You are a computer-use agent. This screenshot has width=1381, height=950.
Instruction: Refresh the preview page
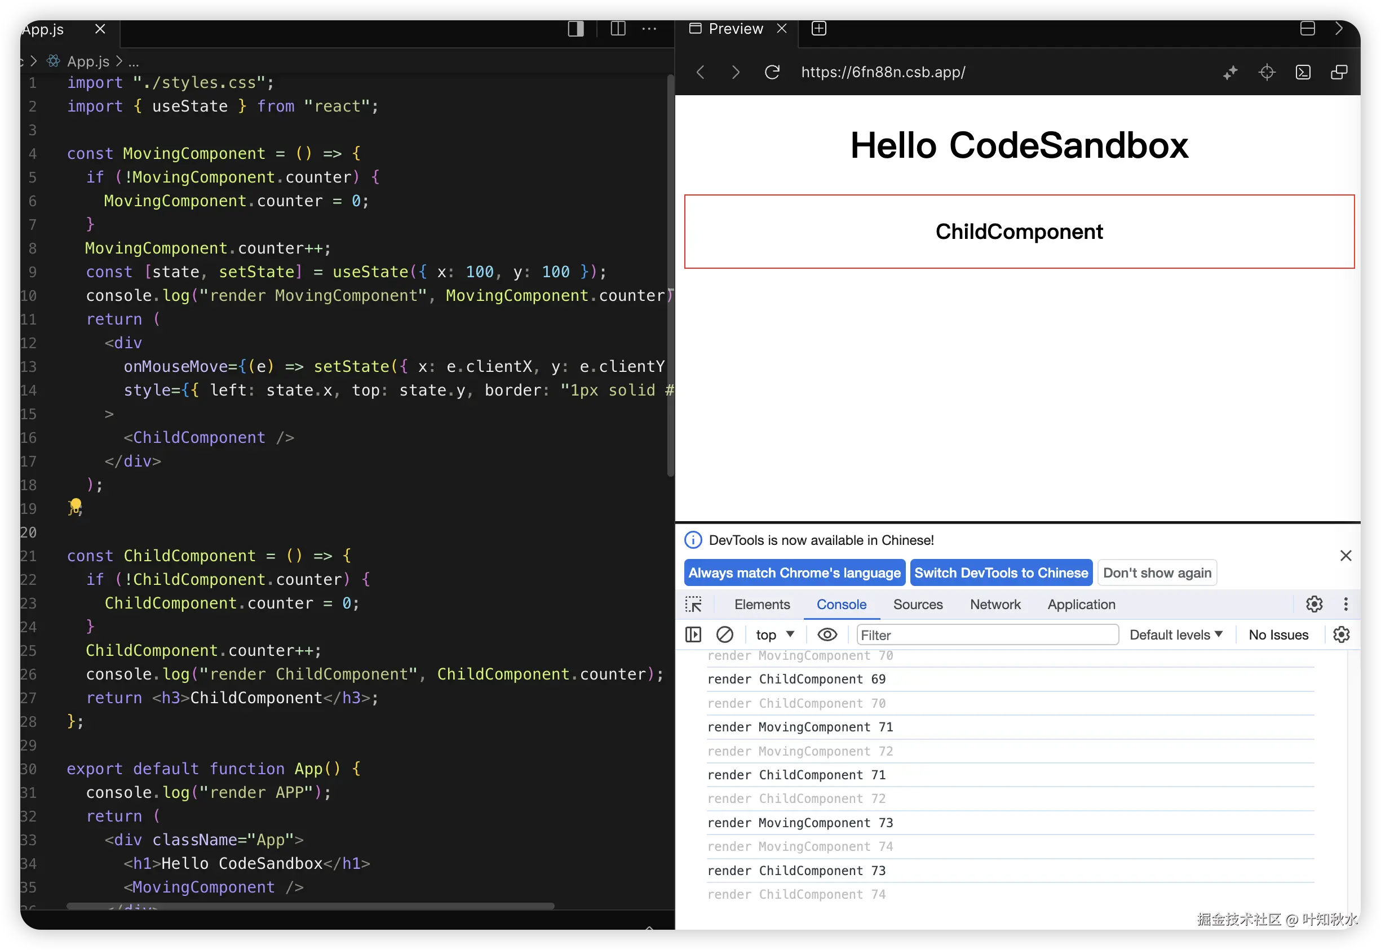click(x=772, y=72)
